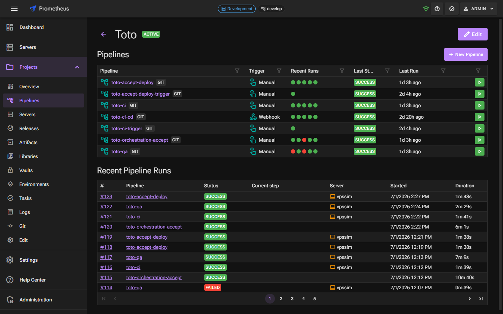Screen dimensions: 503x314
Task: Open Releases in the project menu
Action: tap(43, 128)
